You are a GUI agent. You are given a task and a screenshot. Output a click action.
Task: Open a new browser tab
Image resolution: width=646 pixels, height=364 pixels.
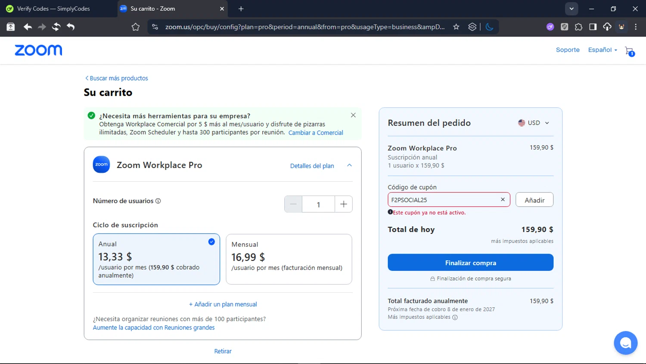(241, 9)
